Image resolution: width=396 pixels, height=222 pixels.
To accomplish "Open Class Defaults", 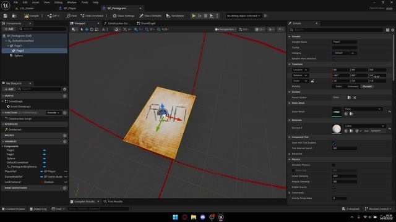I will pos(150,16).
